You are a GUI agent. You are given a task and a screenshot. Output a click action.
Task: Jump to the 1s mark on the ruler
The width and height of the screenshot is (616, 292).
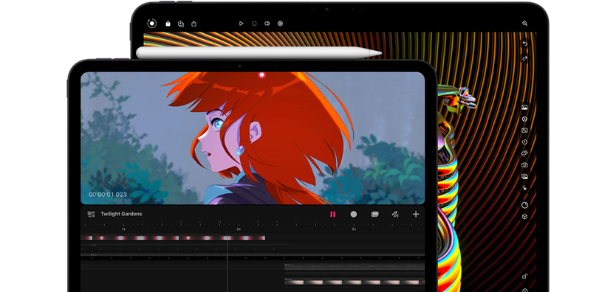point(123,229)
